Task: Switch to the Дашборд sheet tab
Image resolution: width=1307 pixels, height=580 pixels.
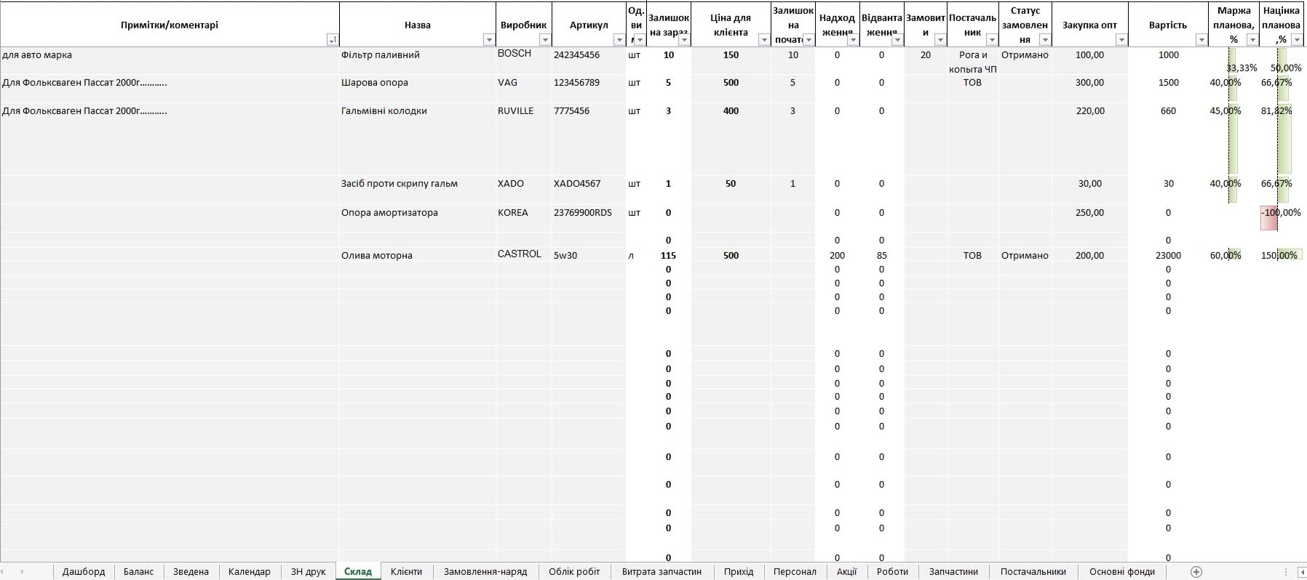Action: point(84,572)
